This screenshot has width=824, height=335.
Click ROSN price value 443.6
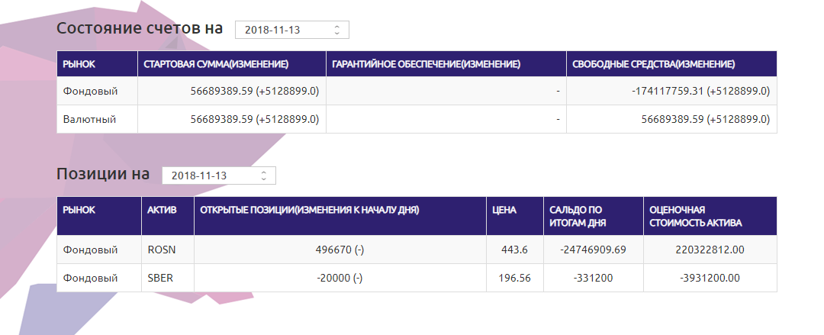tap(515, 250)
